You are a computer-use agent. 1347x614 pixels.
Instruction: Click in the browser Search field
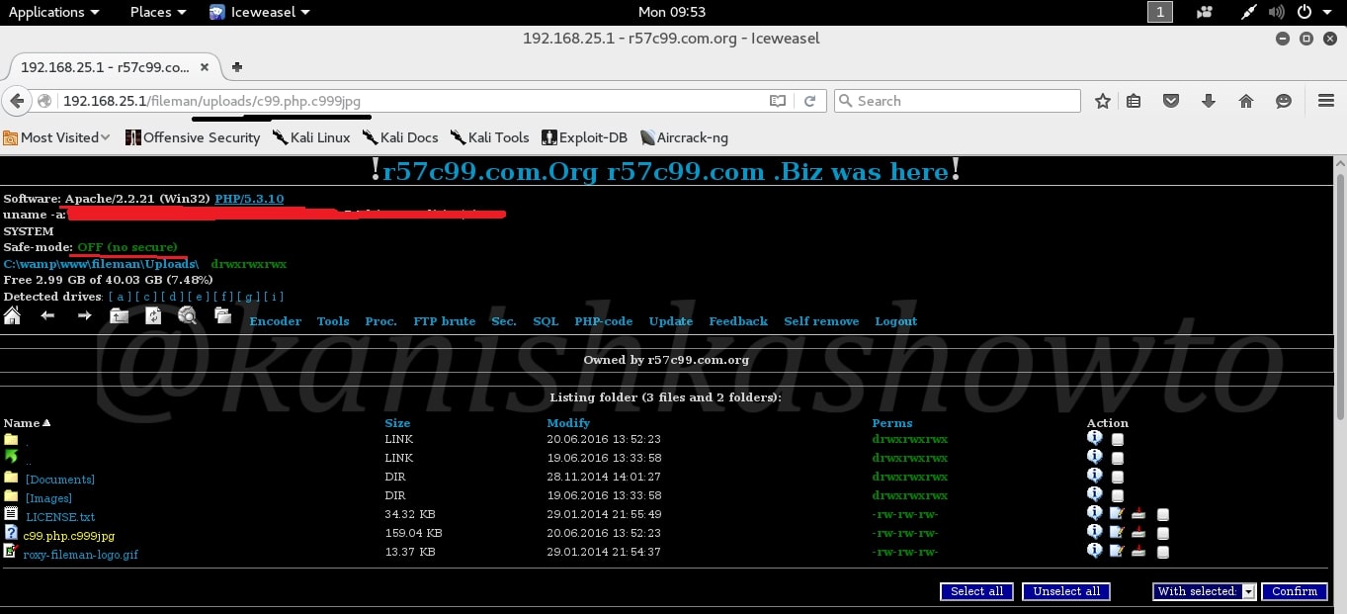point(958,101)
